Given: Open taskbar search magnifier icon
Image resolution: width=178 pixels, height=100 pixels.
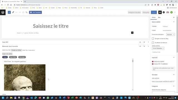Looking at the screenshot, I should [x=7, y=98].
